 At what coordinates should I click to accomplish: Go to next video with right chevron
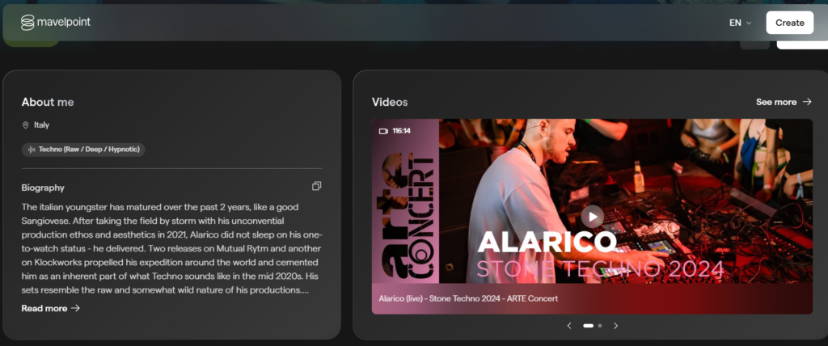(615, 326)
